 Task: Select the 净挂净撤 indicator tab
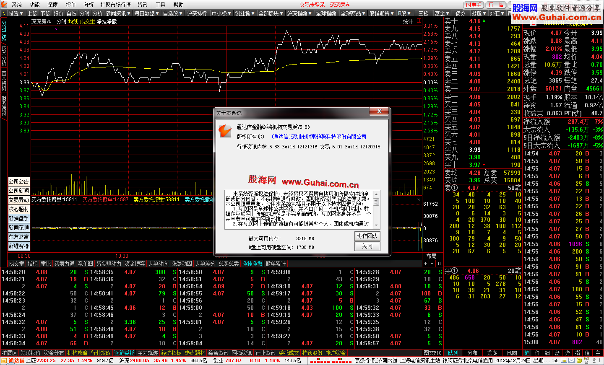click(253, 264)
